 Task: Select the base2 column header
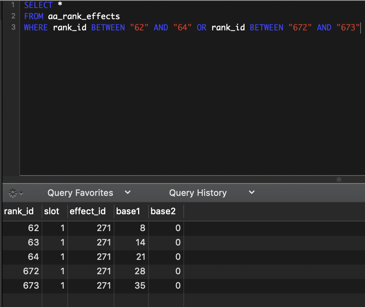pyautogui.click(x=163, y=211)
